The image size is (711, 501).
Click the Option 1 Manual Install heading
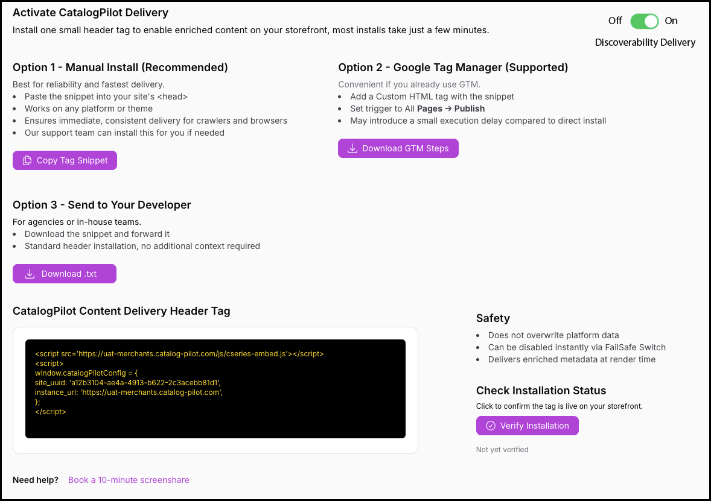[120, 68]
